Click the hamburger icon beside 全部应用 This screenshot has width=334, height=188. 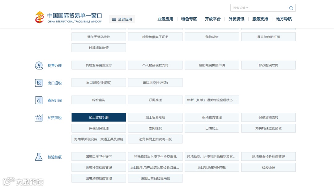114,19
